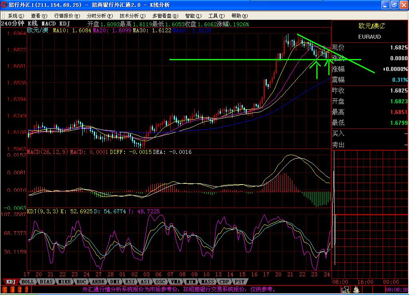Click the EURAUD symbol name in quote panel
The width and height of the screenshot is (409, 295).
tap(369, 37)
